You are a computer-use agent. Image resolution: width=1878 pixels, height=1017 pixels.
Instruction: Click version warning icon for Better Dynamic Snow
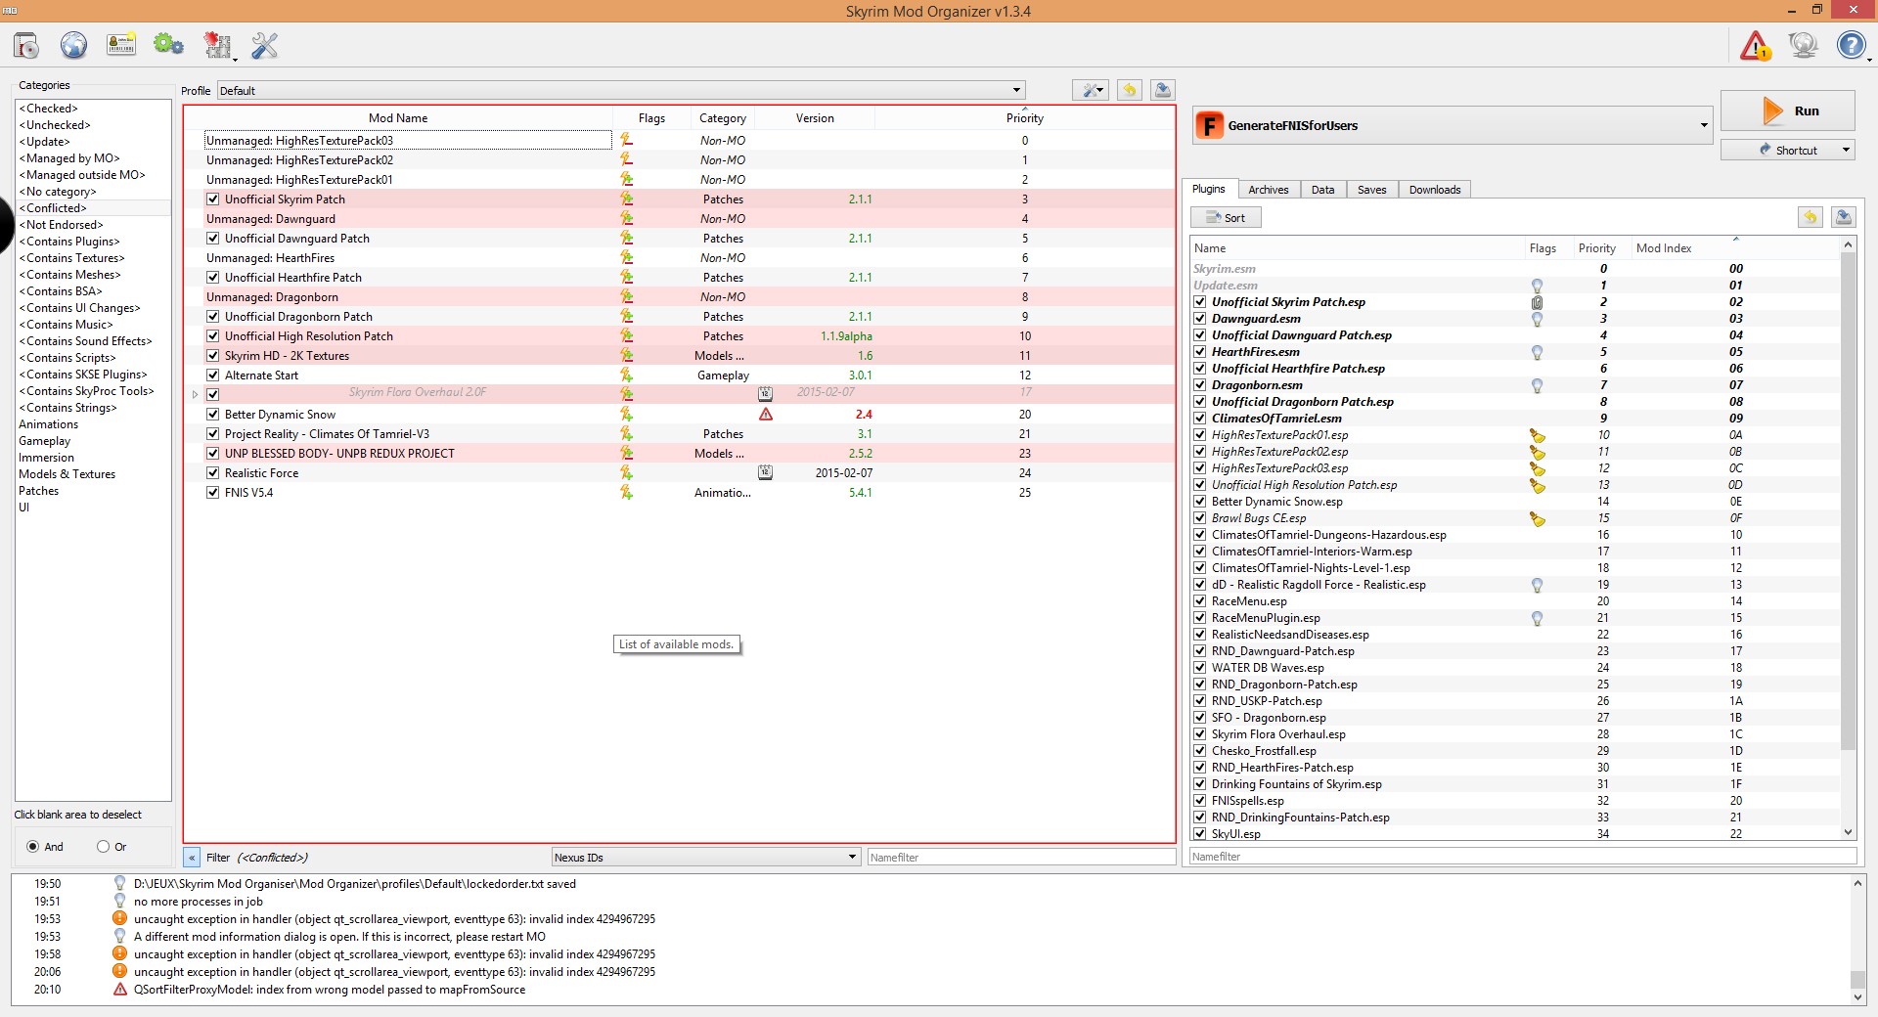pyautogui.click(x=766, y=415)
